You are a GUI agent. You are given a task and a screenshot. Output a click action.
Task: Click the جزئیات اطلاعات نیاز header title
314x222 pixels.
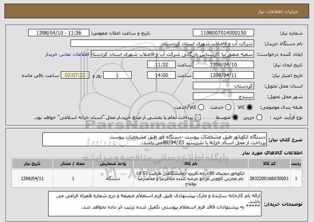[x=278, y=11]
